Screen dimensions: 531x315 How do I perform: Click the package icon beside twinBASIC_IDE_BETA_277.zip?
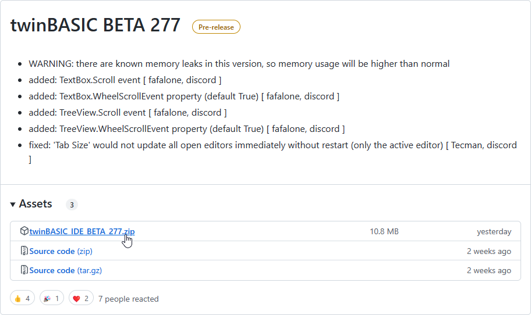[24, 231]
